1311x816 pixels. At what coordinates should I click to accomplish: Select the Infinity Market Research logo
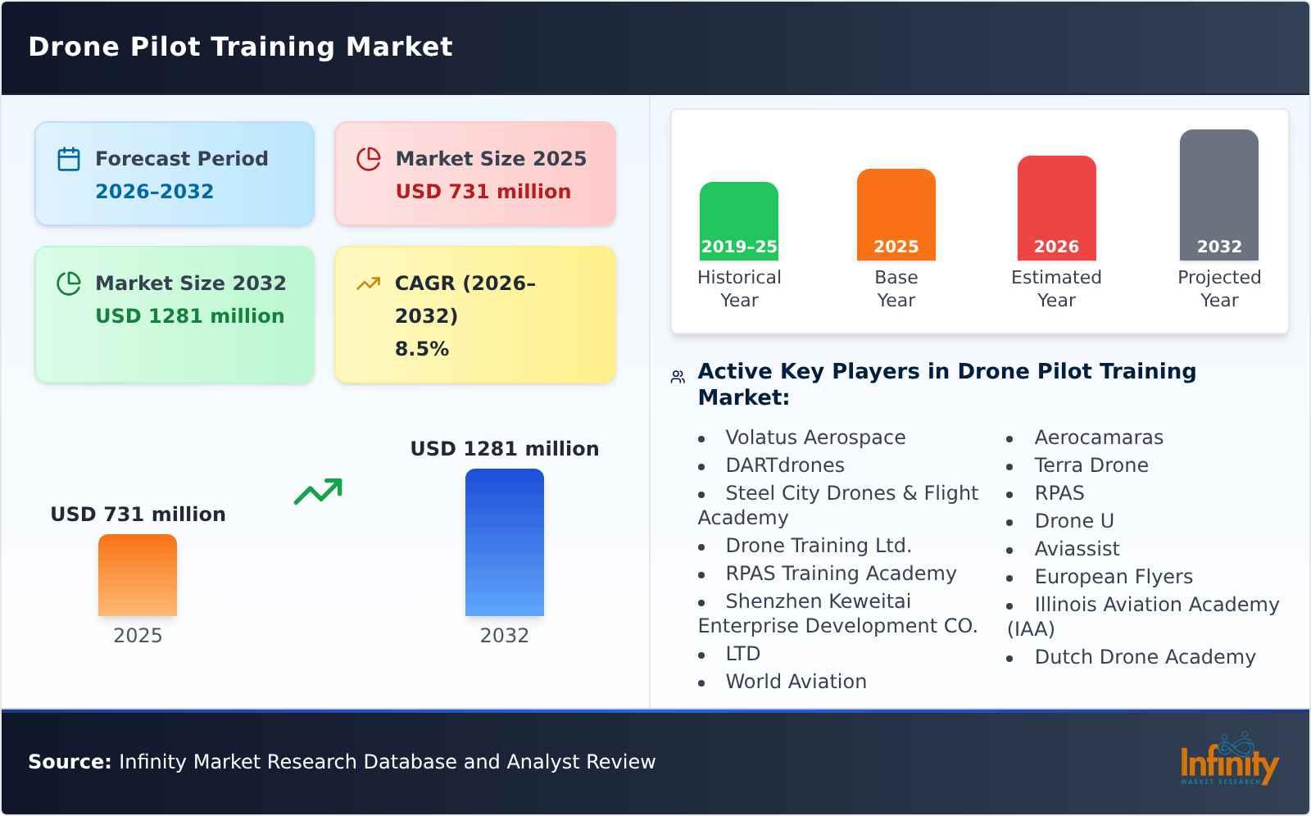[x=1229, y=762]
